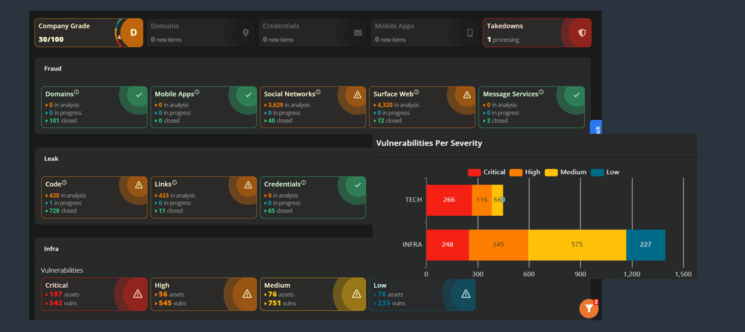Click the Critical vulnerabilities warning icon

138,294
